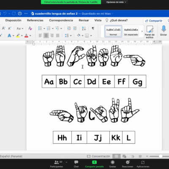169x169 pixels.
Task: Click the Compartir button
Action: click(154, 21)
